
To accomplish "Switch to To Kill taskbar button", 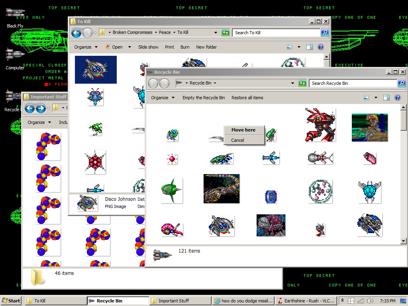I will pos(56,301).
